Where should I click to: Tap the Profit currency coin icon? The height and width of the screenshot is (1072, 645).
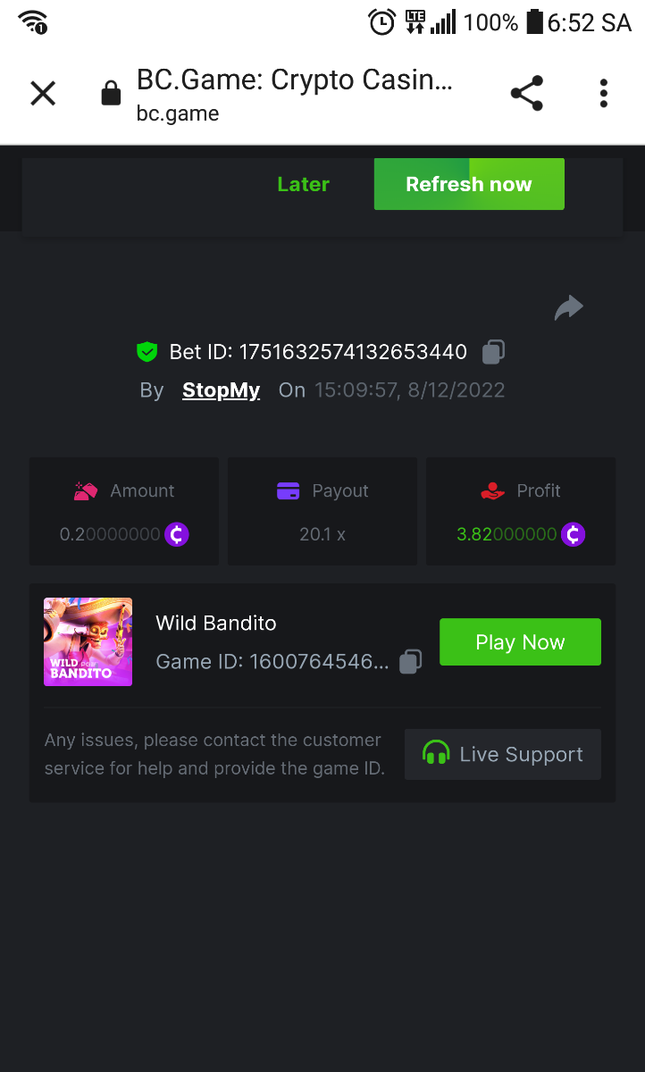pos(573,534)
